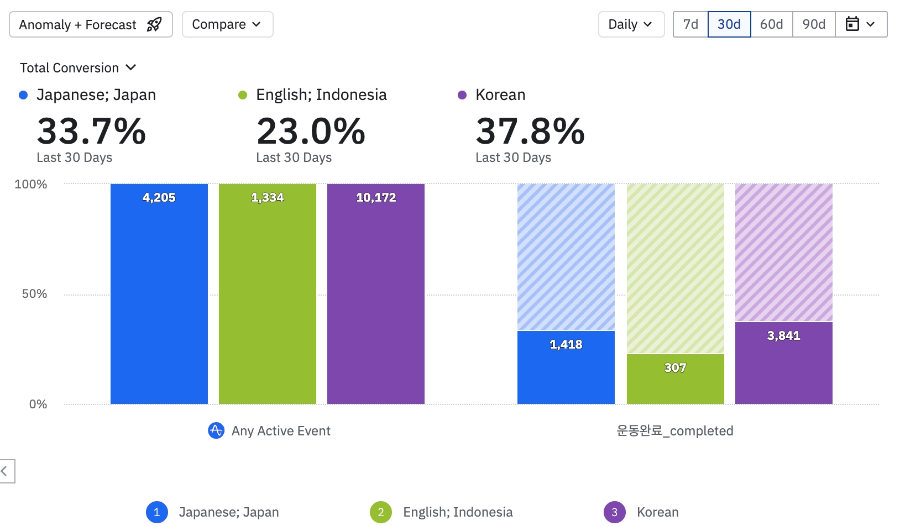Toggle the English; Indonesia series dot
The width and height of the screenshot is (900, 526).
tap(243, 95)
